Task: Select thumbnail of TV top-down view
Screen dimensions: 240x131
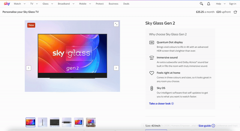Action: click(x=67, y=122)
